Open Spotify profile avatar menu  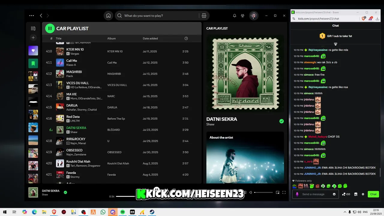pos(254,16)
